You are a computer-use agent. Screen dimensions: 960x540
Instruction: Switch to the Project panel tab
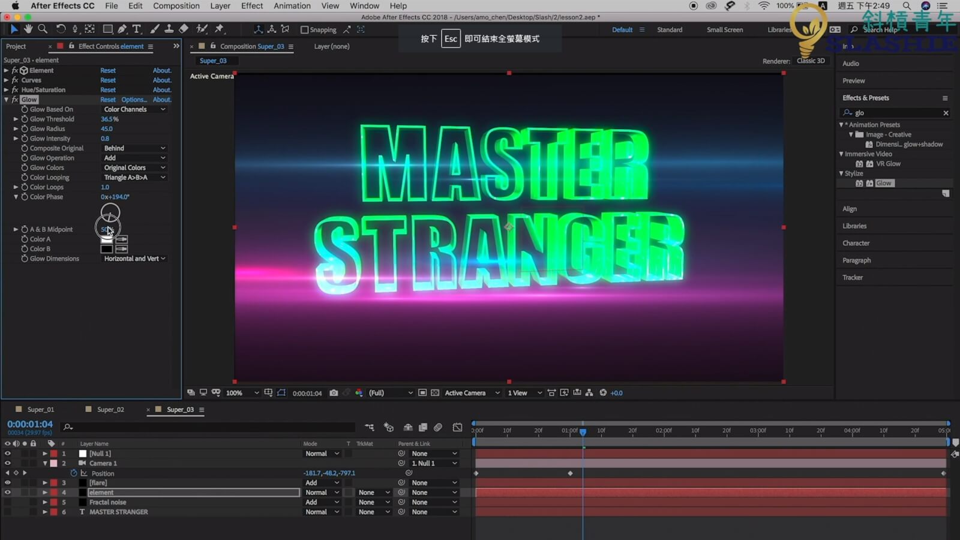click(x=16, y=46)
